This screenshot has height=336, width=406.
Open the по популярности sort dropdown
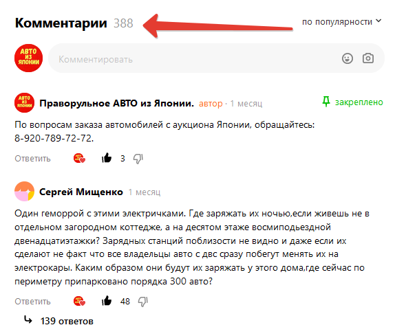[x=342, y=22]
